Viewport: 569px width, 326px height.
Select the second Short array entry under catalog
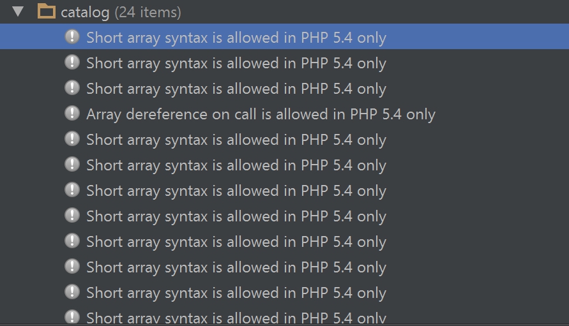click(236, 63)
